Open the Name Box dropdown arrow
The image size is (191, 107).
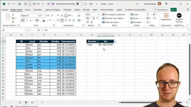click(x=25, y=30)
